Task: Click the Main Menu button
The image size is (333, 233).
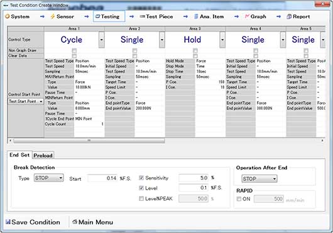Action: point(93,222)
